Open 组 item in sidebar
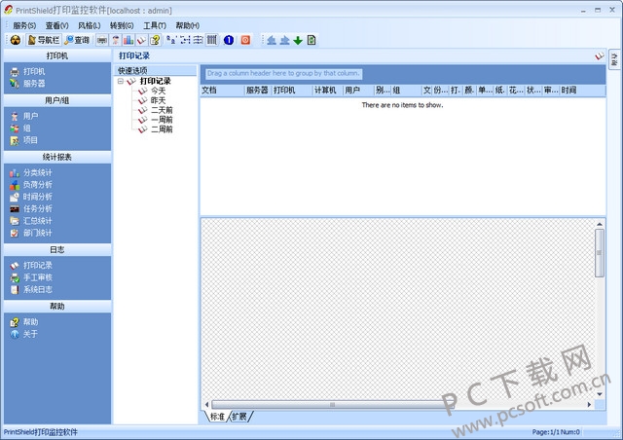 point(20,128)
